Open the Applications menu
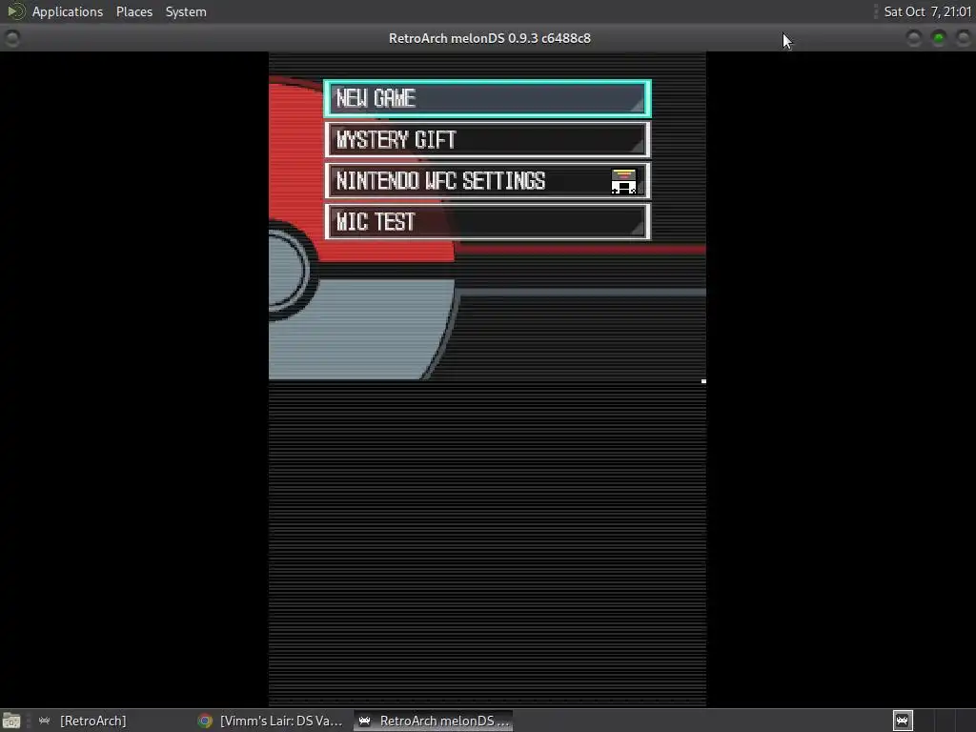The width and height of the screenshot is (976, 732). (68, 11)
